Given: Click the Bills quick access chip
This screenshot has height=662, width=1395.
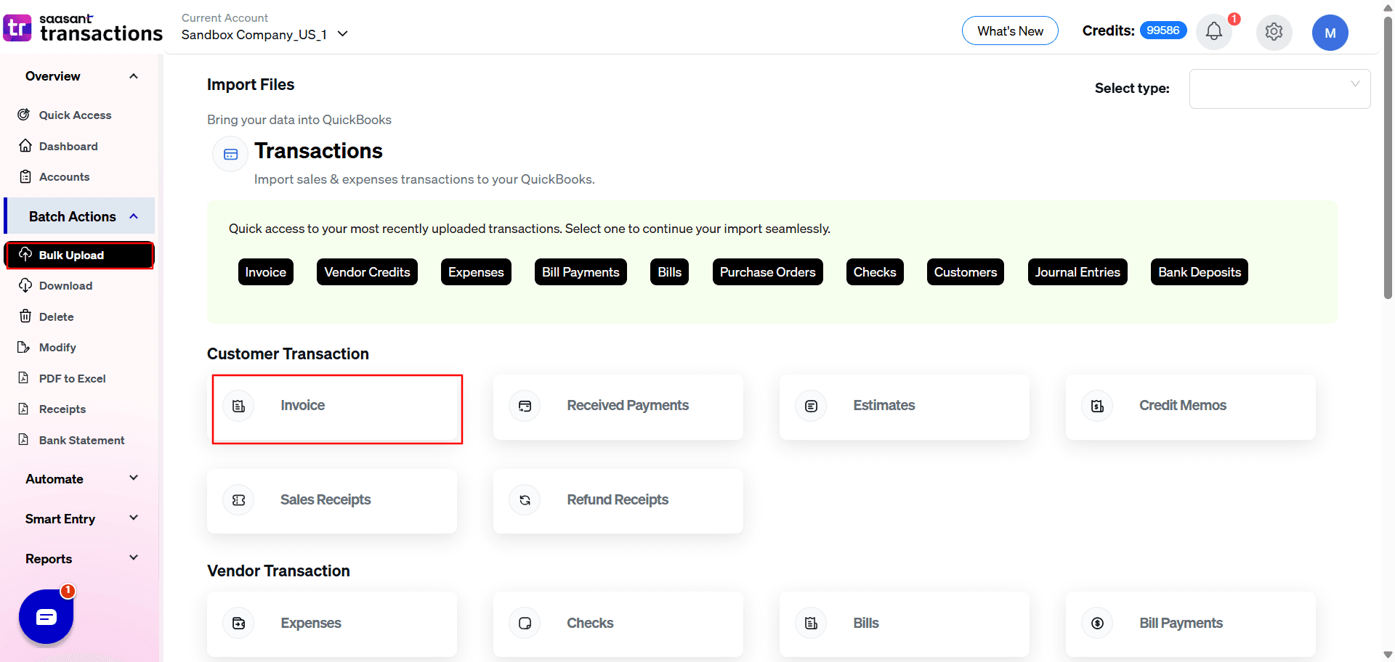Looking at the screenshot, I should (x=669, y=272).
